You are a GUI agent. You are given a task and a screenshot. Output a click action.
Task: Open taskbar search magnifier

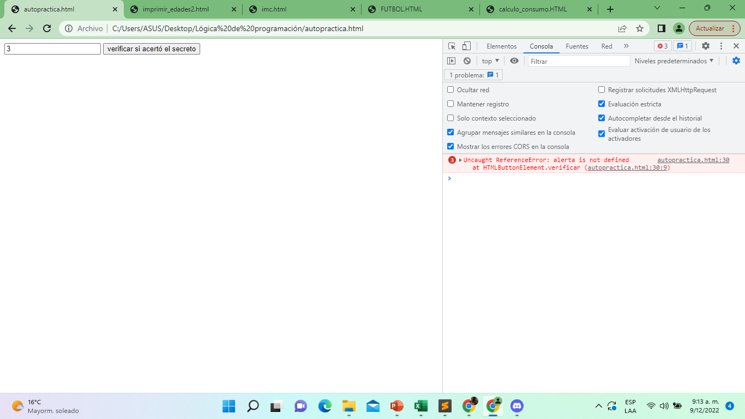pos(253,406)
